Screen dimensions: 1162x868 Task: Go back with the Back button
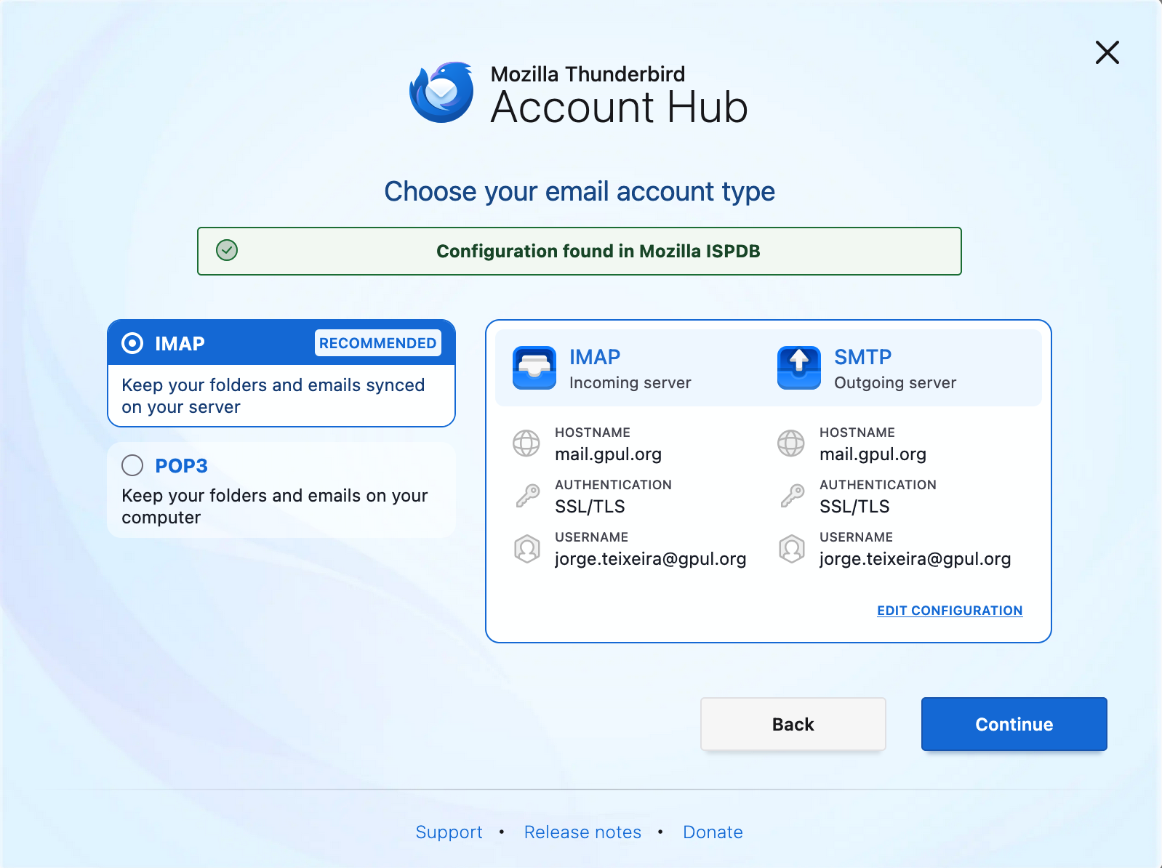pyautogui.click(x=793, y=724)
